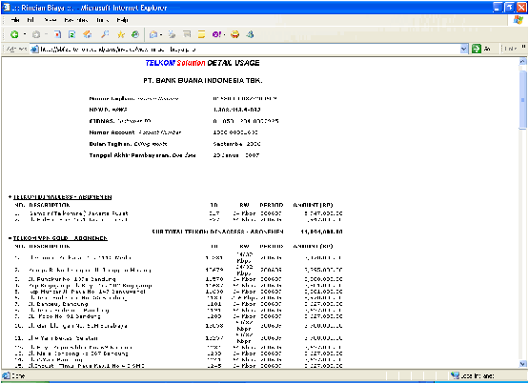Click the Tanggal Akhir Pembayaran label
Screen dimensions: 529x384
coord(130,155)
